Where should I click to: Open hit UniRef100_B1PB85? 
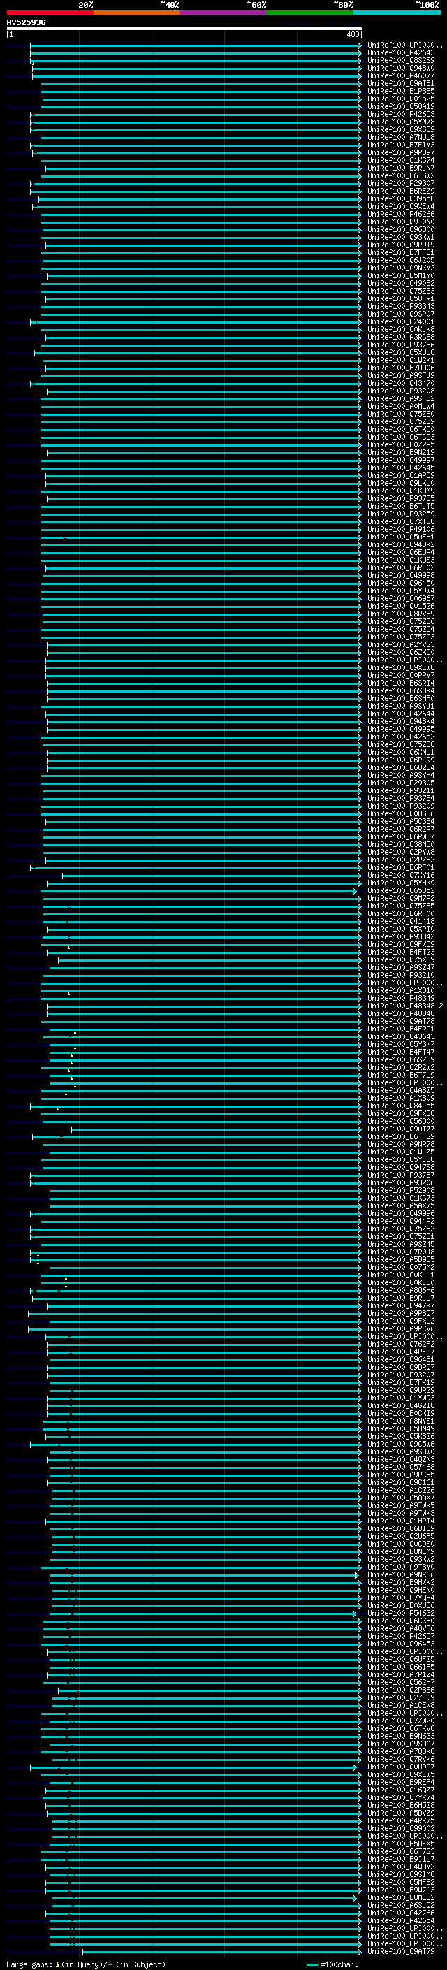tap(401, 91)
